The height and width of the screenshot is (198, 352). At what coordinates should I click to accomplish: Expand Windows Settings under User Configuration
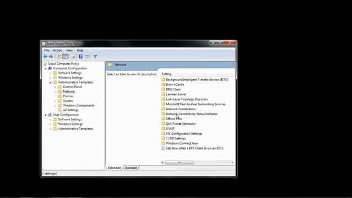coord(50,124)
